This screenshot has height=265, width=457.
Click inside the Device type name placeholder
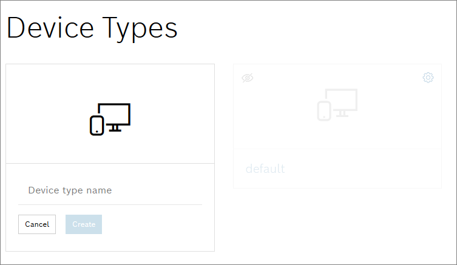70,190
